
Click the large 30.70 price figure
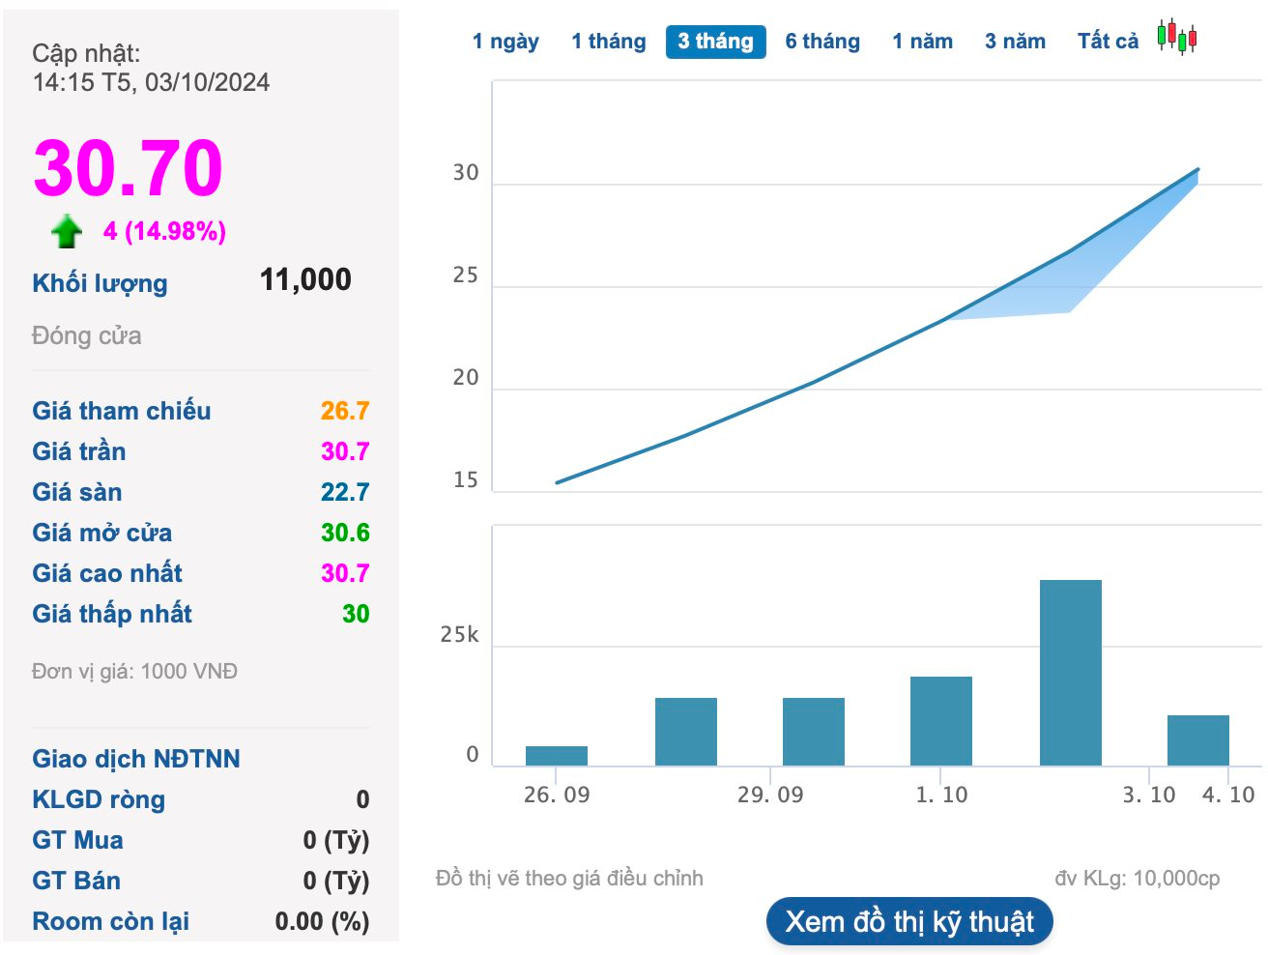(x=128, y=168)
